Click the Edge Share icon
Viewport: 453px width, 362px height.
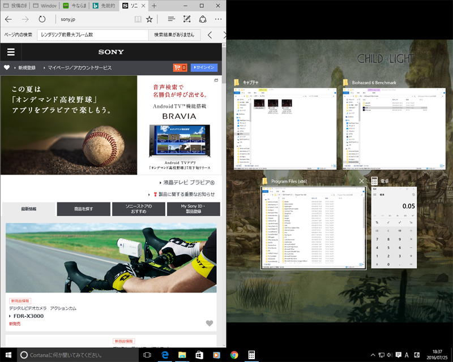[203, 19]
